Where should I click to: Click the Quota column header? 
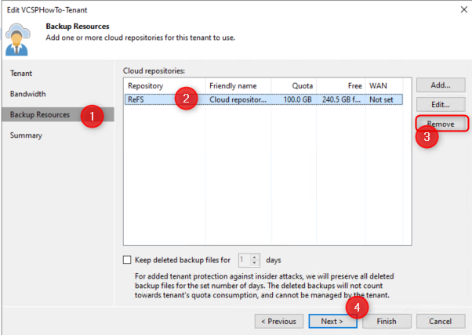[295, 85]
